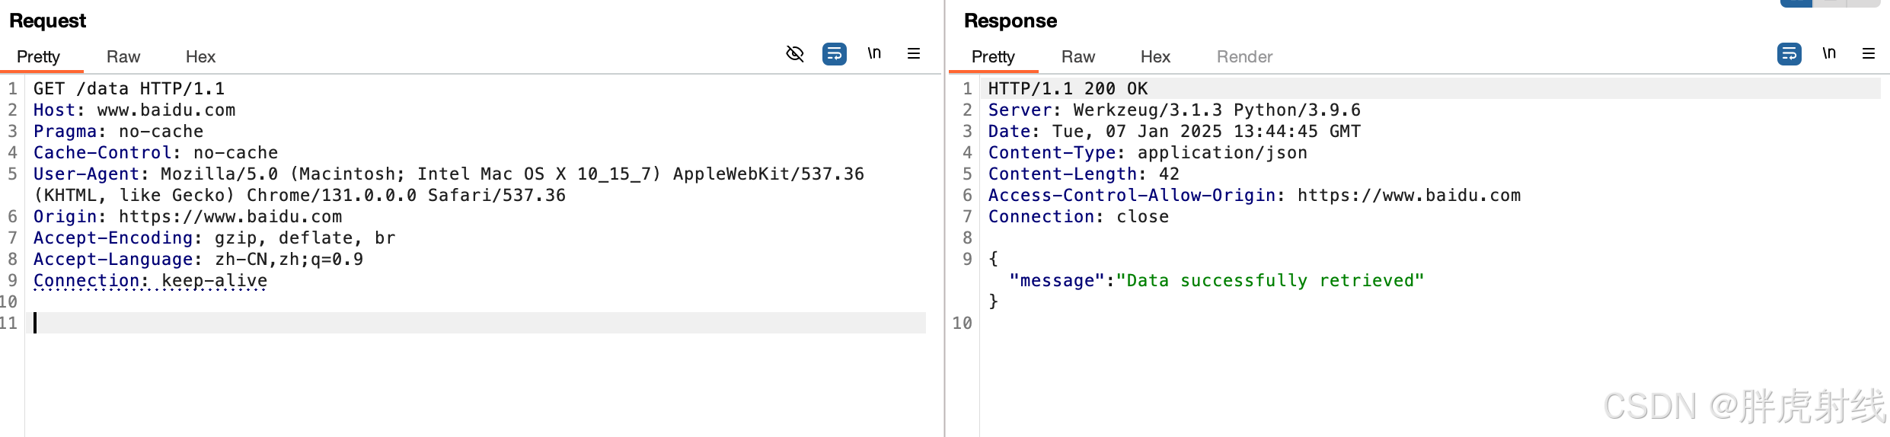The width and height of the screenshot is (1890, 437).
Task: Click the GET /data request line
Action: (x=129, y=88)
